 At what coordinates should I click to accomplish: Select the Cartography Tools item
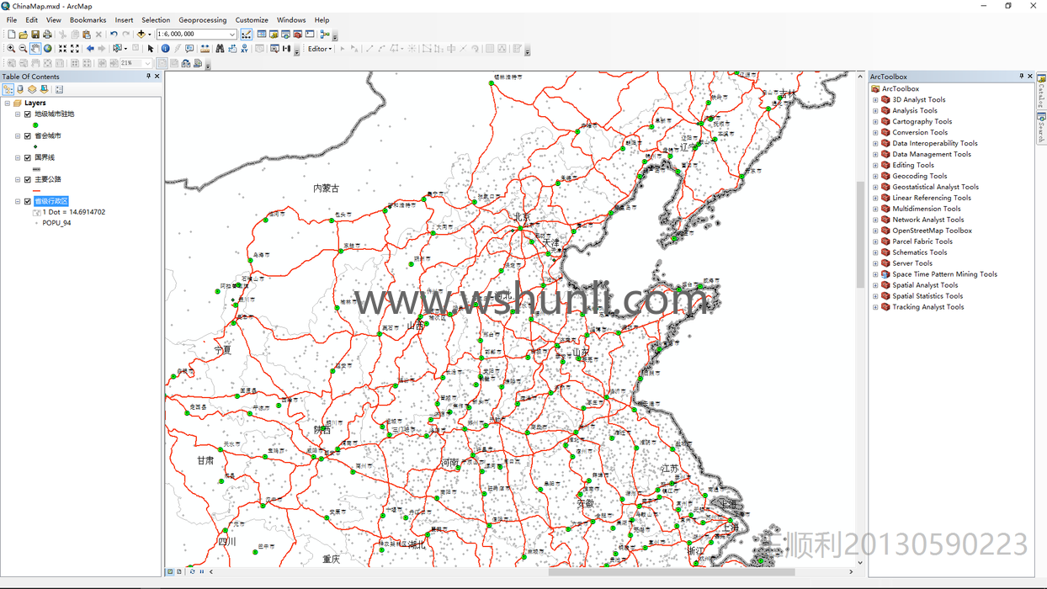[922, 121]
